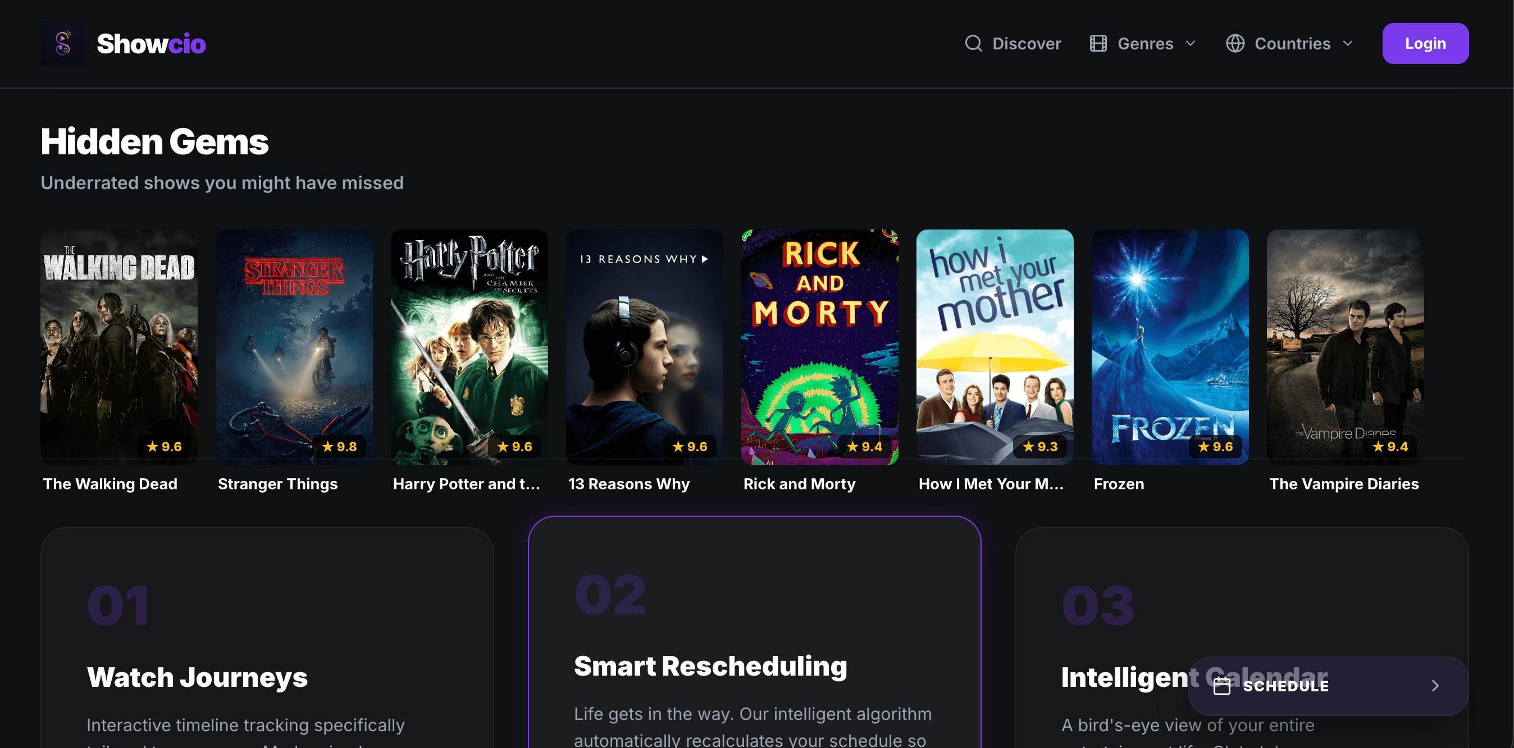
Task: Click the 9.6 rating badge on The Walking Dead
Action: [x=164, y=447]
